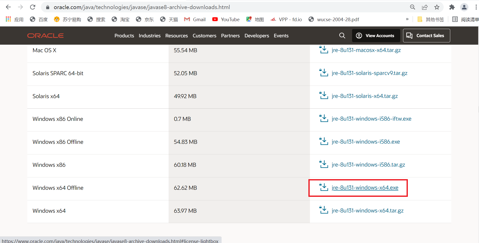This screenshot has width=479, height=243.
Task: Select the Windows x64 Offline text
Action: click(x=58, y=188)
